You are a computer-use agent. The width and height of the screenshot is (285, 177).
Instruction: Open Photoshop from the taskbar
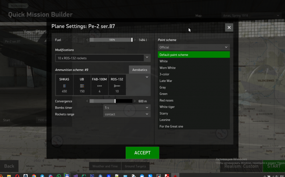tap(92, 176)
